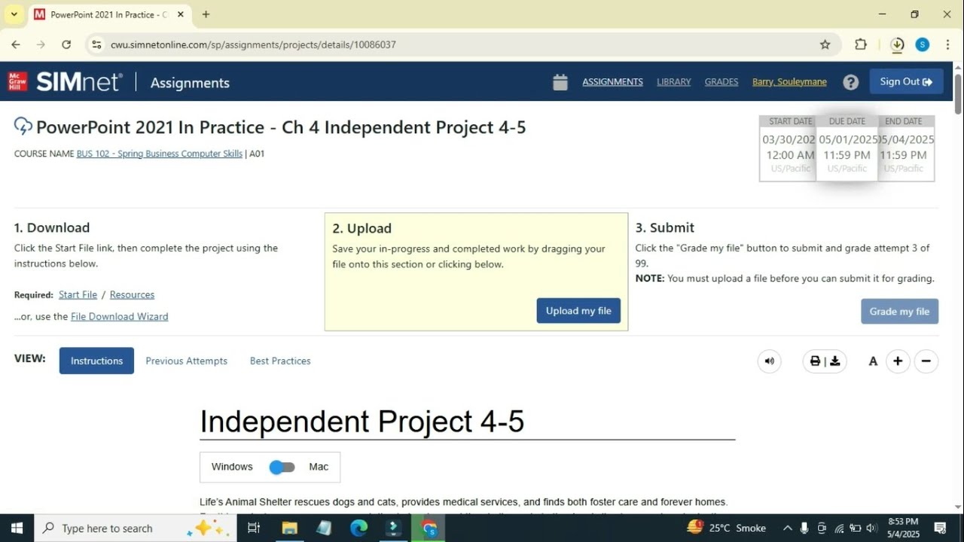This screenshot has height=542, width=964.
Task: Open the Start File link
Action: point(78,294)
